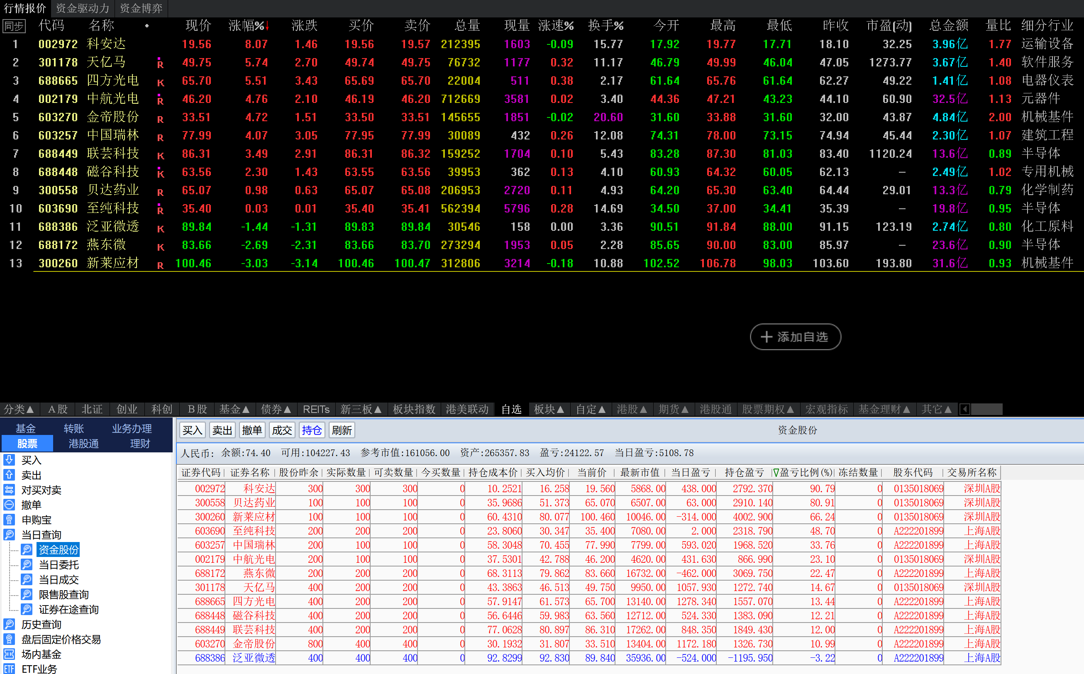Screen dimensions: 1084x674
Task: Click the 换手% column header
Action: pos(605,25)
